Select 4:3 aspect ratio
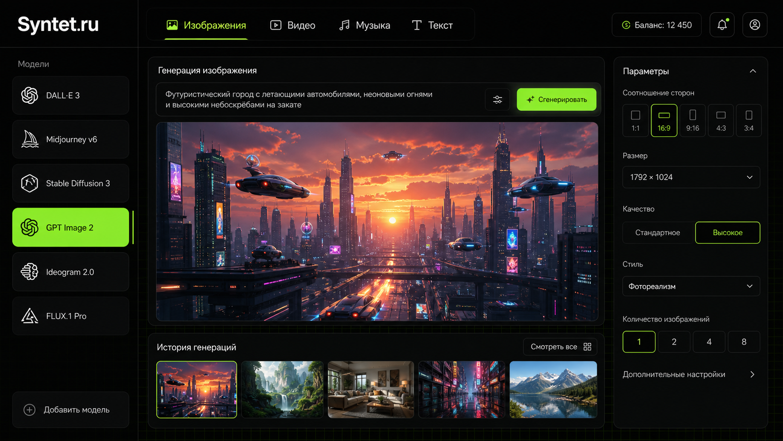The width and height of the screenshot is (783, 441). (721, 120)
